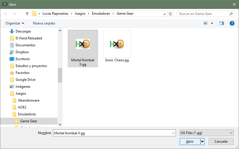Select Imágenes in the sidebar
This screenshot has height=149, width=239.
[x=23, y=87]
